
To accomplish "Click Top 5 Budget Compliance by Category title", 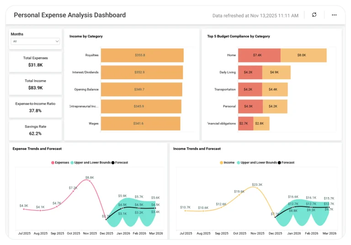I will coord(239,36).
